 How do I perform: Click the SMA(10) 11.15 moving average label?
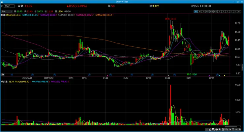point(31,15)
